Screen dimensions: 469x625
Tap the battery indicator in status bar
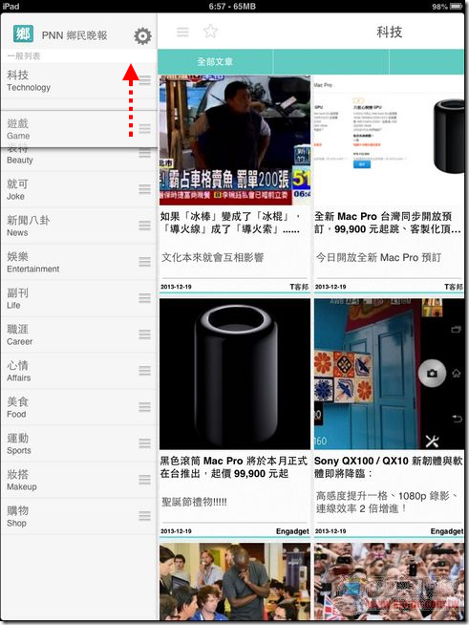456,7
